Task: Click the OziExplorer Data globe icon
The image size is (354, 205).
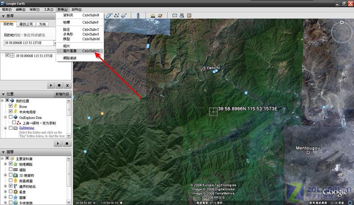Action: [15, 117]
